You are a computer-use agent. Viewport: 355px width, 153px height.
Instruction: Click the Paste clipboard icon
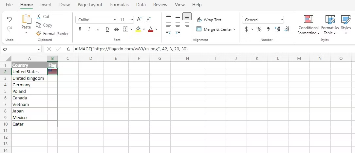click(27, 19)
